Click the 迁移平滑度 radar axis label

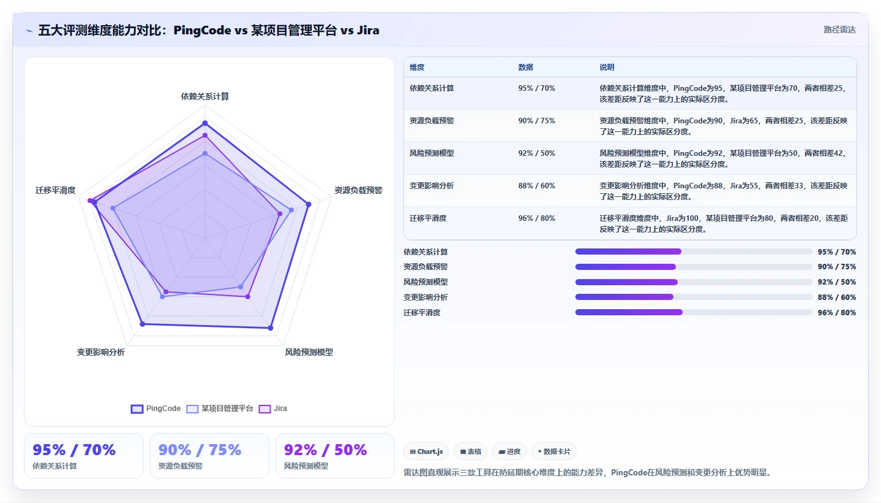point(56,190)
